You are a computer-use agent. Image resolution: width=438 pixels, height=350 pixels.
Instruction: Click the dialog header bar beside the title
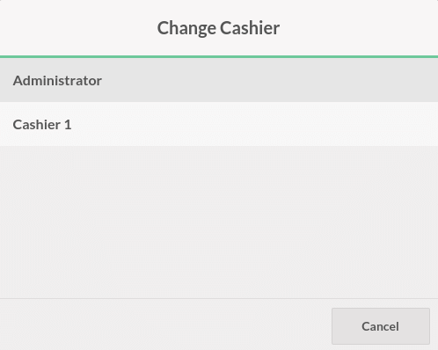[x=358, y=28]
